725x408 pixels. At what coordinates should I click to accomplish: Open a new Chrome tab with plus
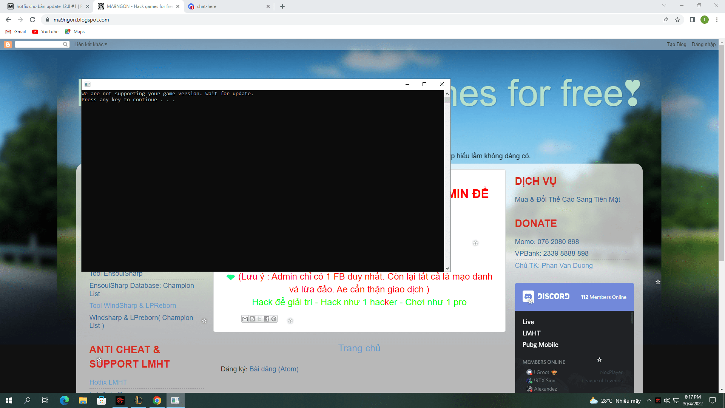tap(282, 6)
